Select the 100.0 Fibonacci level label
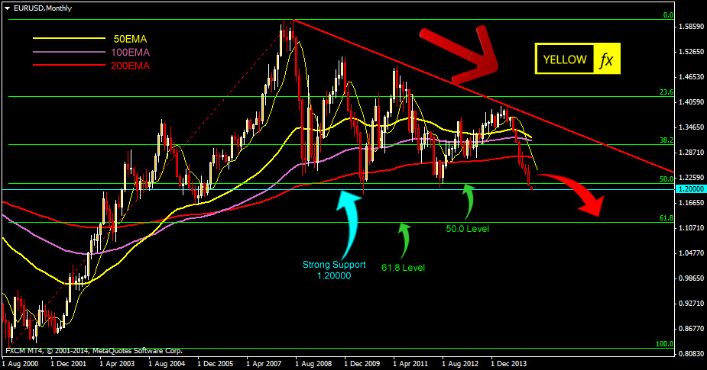This screenshot has width=707, height=370. (x=664, y=345)
